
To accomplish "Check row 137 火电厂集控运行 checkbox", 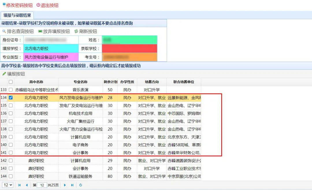I will 11,121.
